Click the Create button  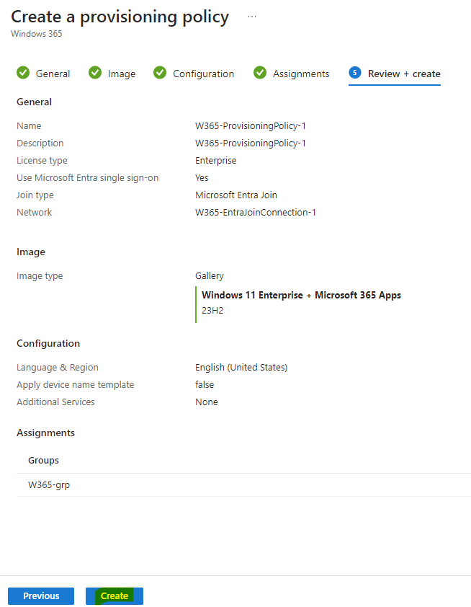coord(115,595)
